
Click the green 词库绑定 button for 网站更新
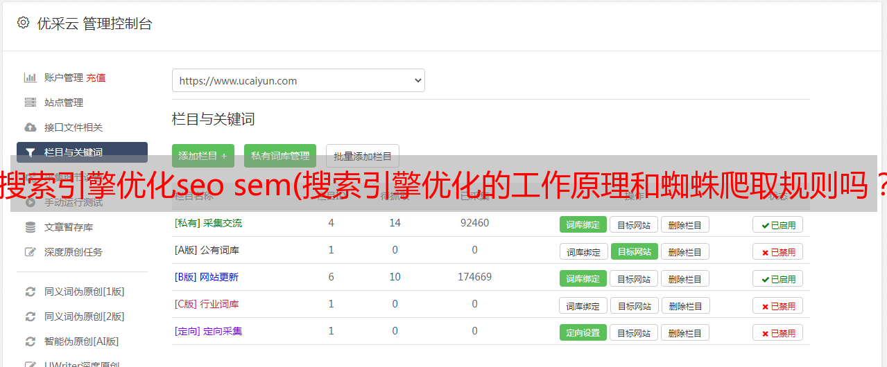583,278
